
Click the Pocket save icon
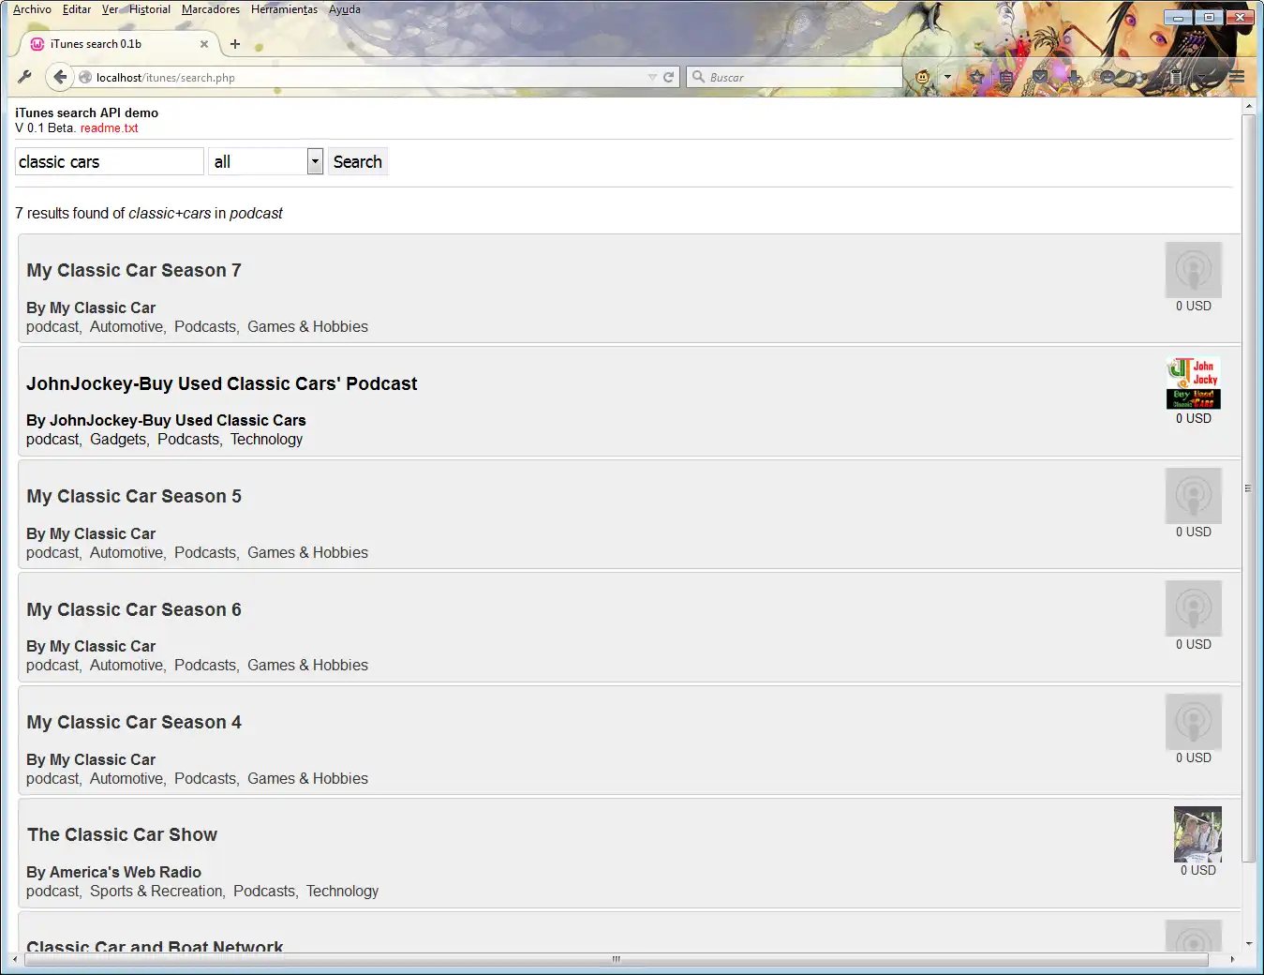(1040, 77)
